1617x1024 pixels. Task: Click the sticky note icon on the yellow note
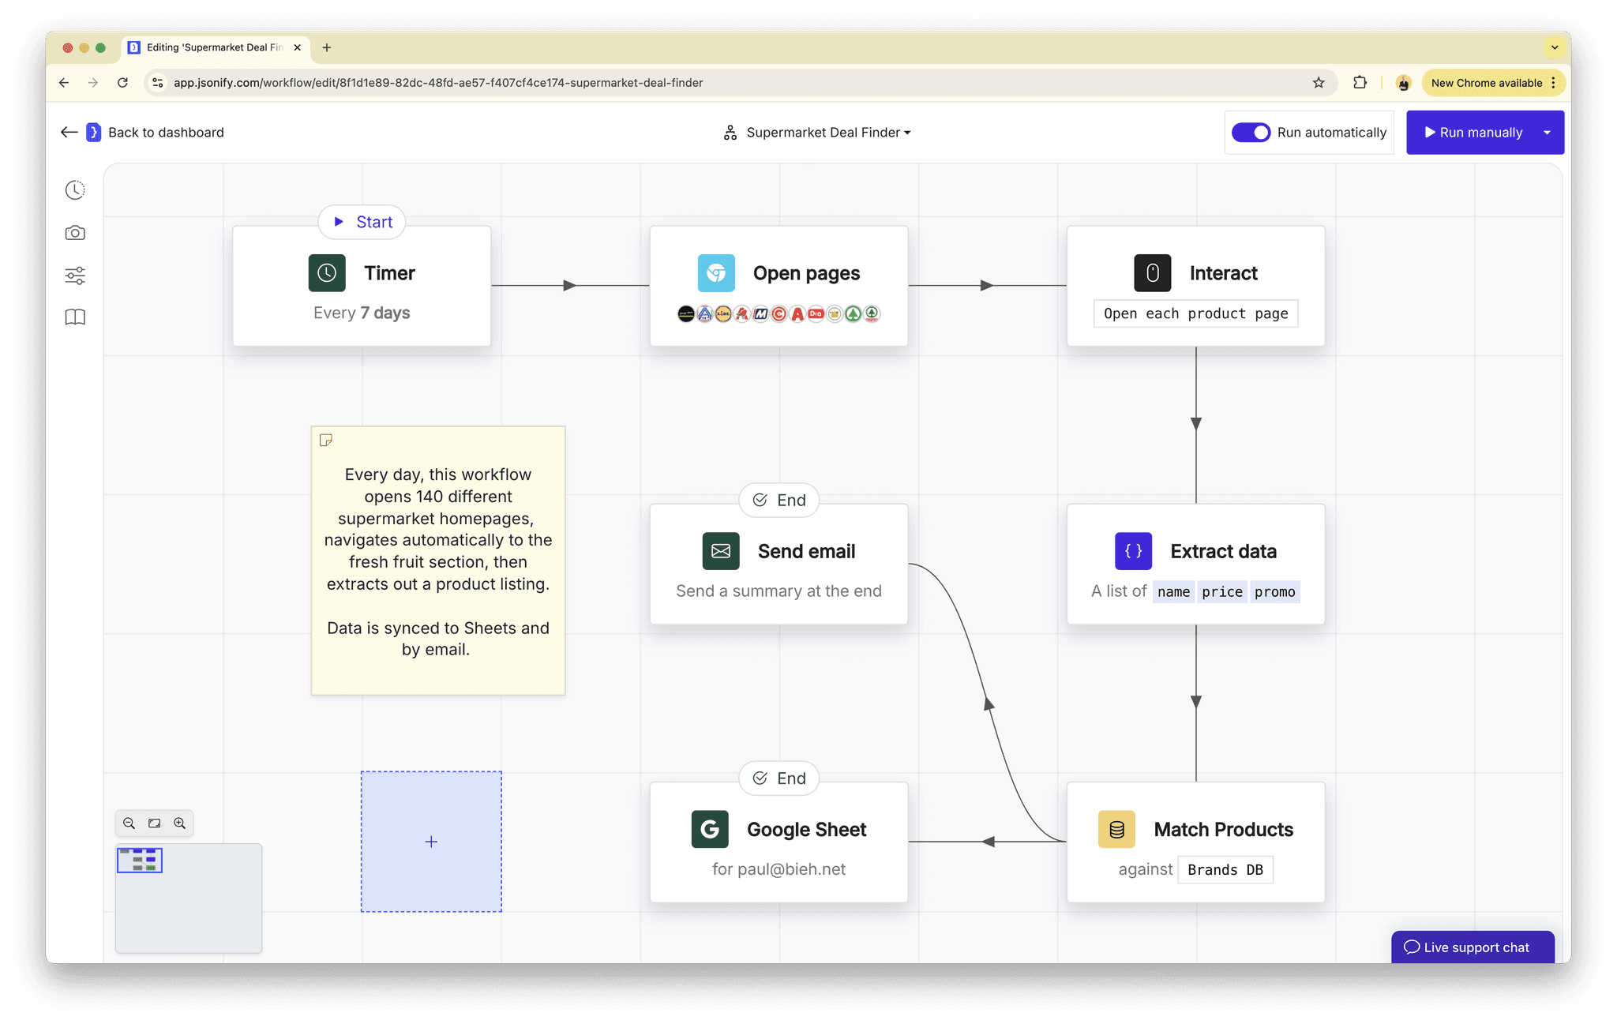[x=325, y=440]
